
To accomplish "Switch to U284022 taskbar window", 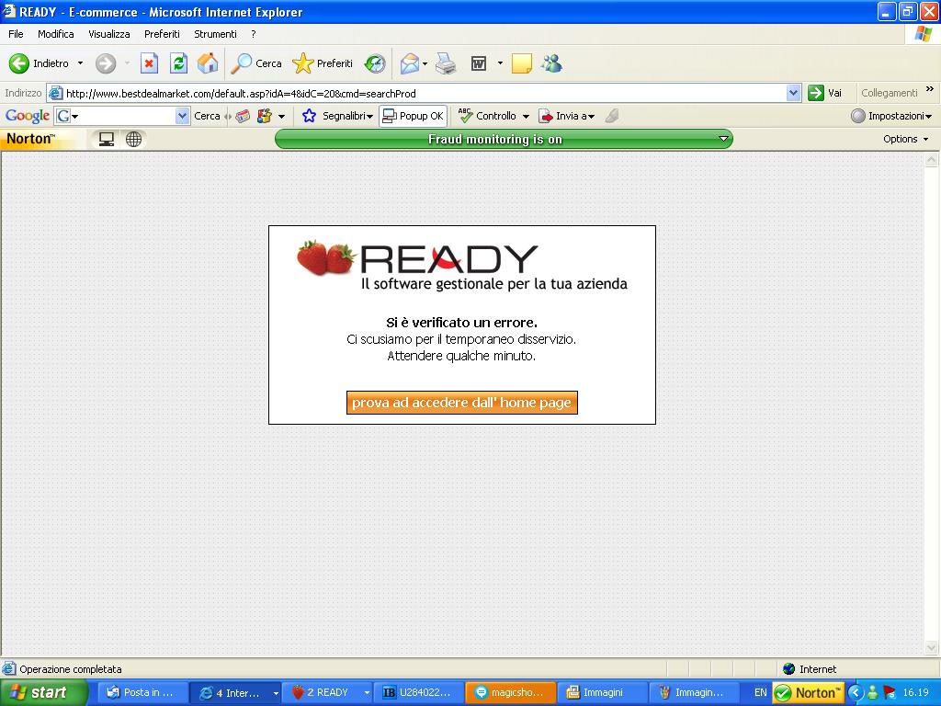I will click(x=418, y=693).
